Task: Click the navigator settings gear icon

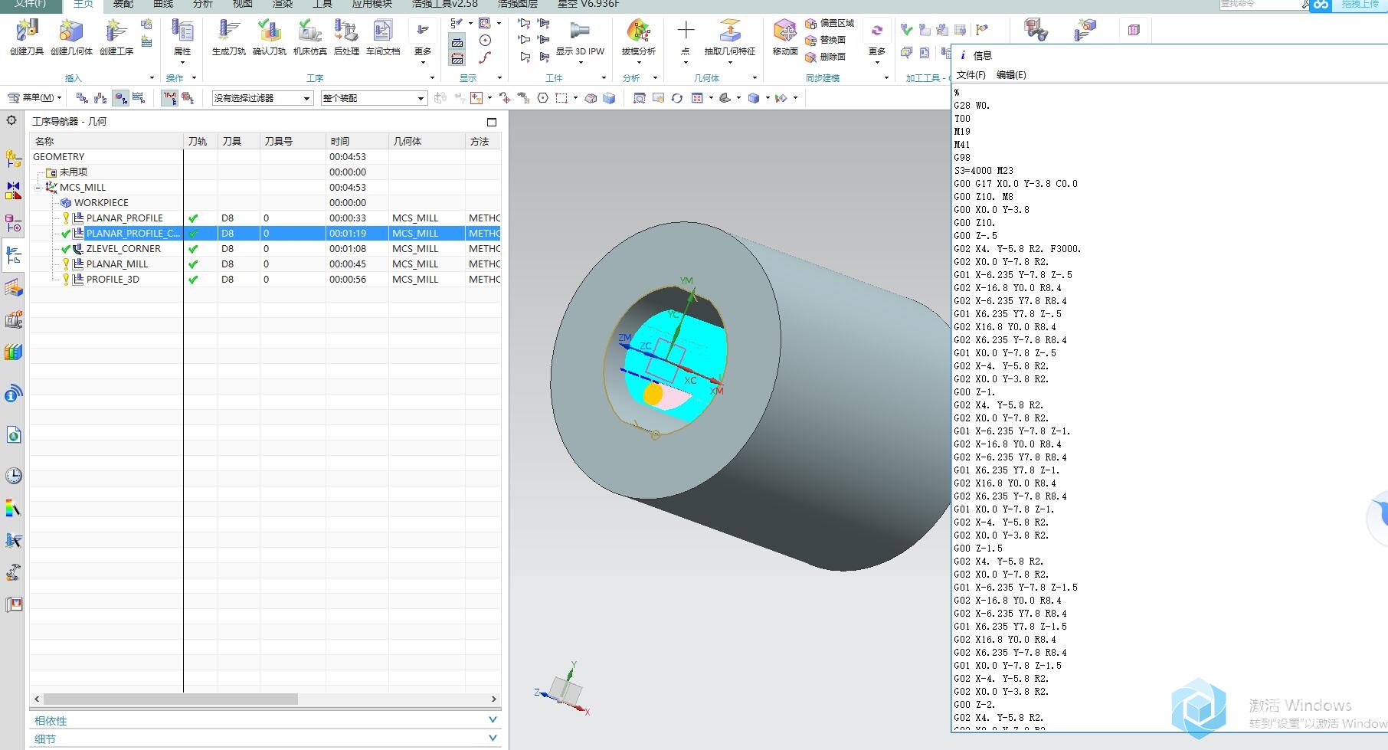Action: pyautogui.click(x=11, y=120)
